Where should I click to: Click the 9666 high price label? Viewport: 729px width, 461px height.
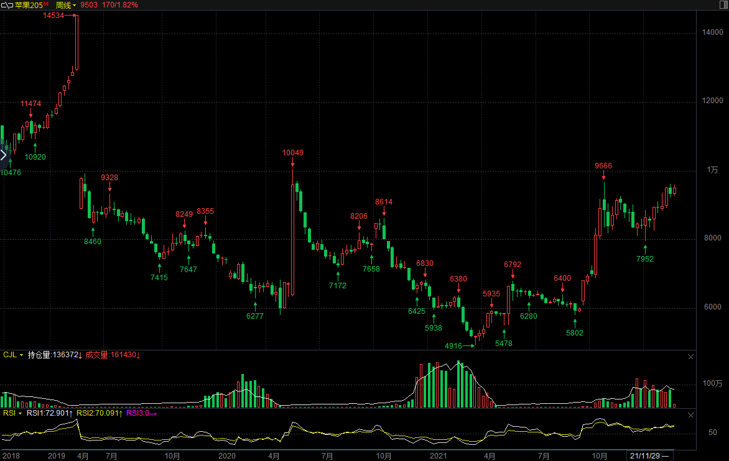pyautogui.click(x=603, y=166)
